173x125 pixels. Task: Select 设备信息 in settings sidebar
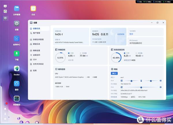(x=39, y=28)
